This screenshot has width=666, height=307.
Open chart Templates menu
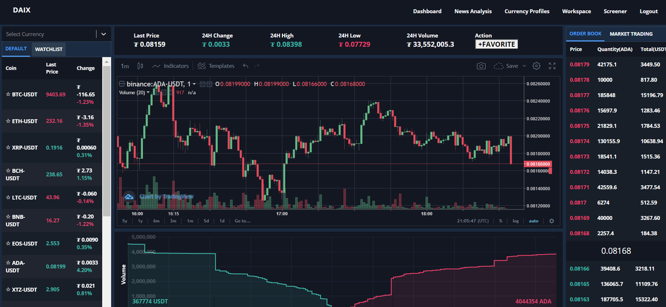216,66
